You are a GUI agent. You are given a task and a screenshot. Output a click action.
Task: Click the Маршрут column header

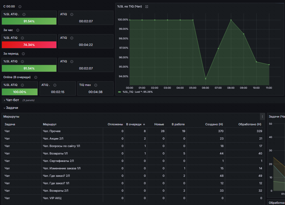[50, 124]
